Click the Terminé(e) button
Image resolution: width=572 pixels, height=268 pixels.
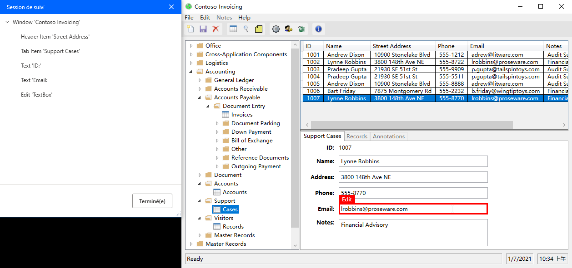[152, 201]
